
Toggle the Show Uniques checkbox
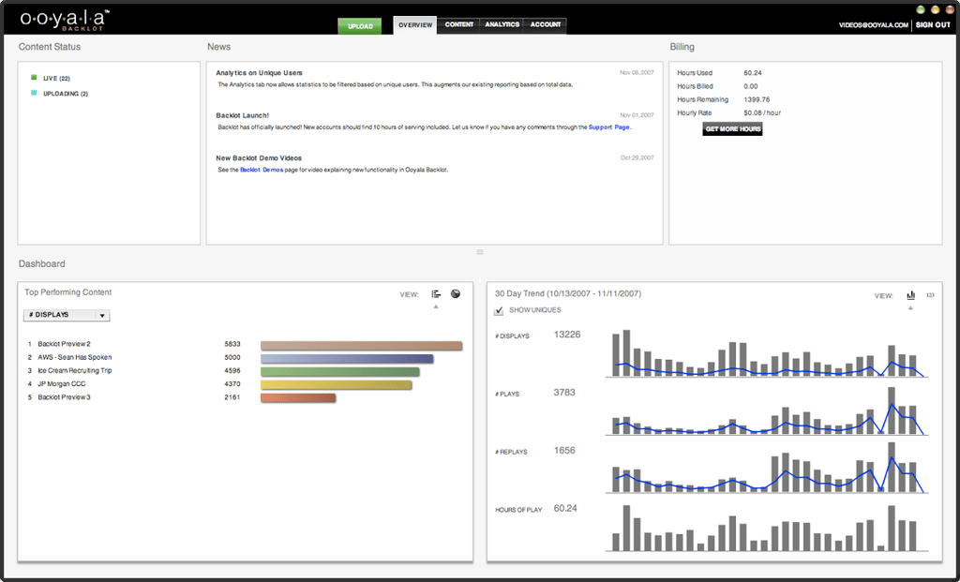click(499, 310)
